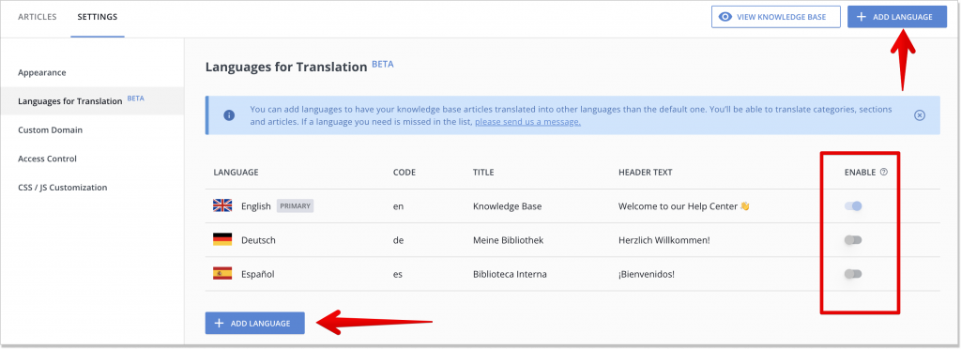Click 'Welcome to our Help Center' header text

point(679,206)
